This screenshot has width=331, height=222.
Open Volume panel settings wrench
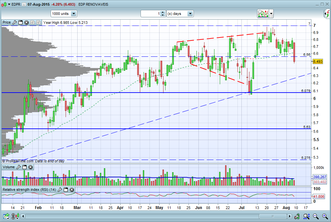(19, 167)
